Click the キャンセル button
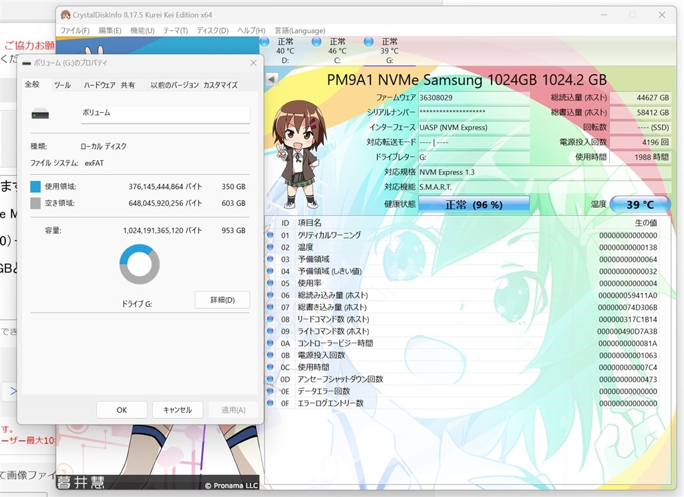 click(178, 410)
